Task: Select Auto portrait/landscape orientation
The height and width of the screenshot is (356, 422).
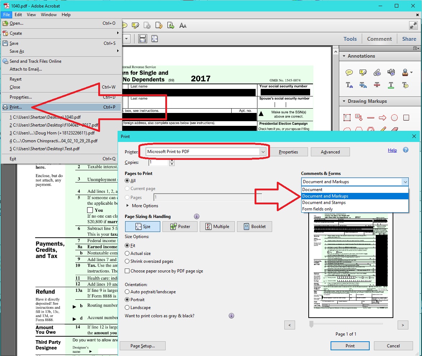Action: click(x=127, y=292)
